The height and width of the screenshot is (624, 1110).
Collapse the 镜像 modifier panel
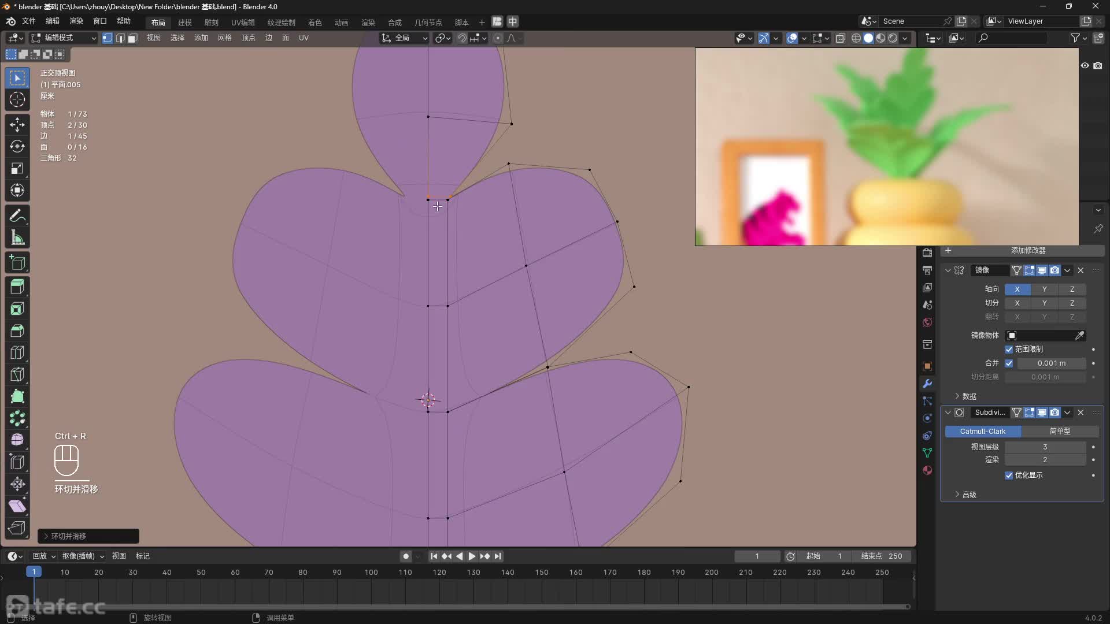[x=948, y=270]
